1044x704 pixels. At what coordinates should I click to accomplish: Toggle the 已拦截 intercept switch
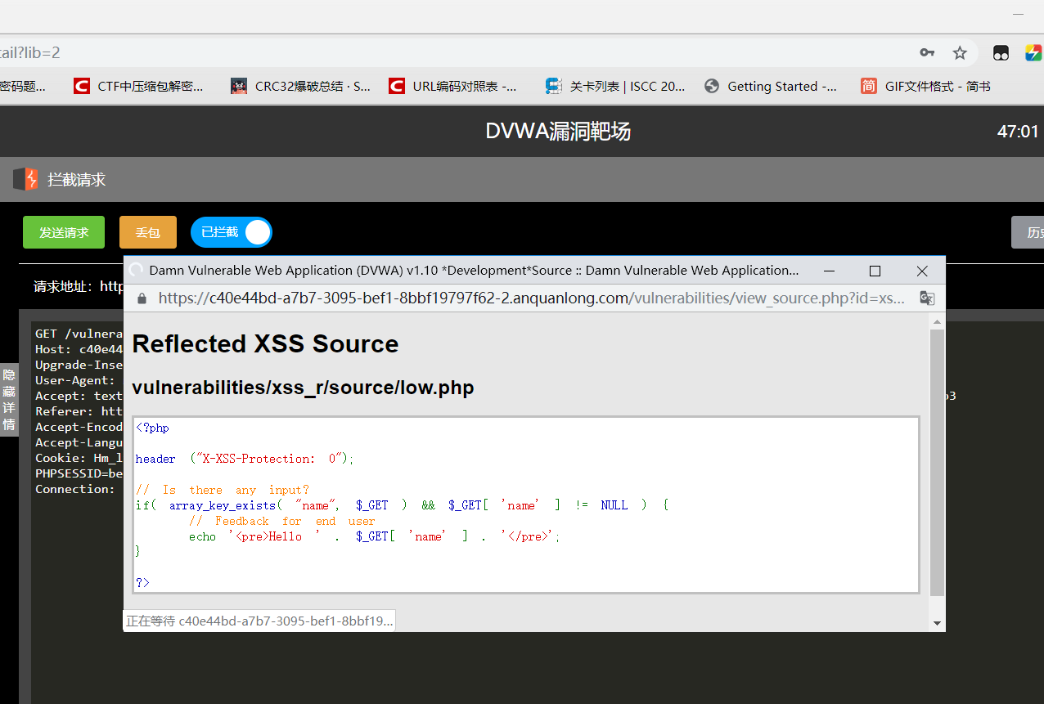(232, 232)
